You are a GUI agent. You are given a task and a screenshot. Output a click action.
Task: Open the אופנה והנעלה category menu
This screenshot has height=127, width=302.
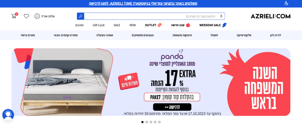105,35
